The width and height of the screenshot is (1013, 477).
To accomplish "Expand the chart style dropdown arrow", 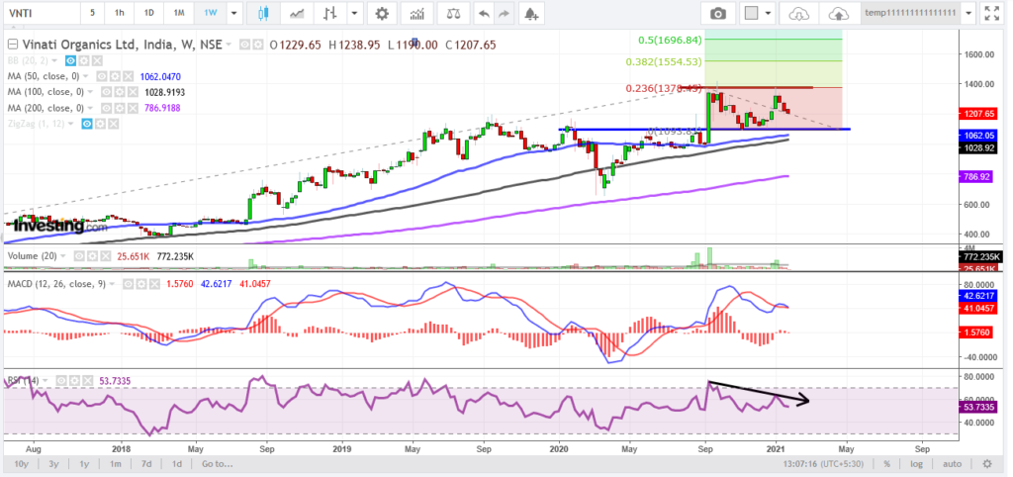I will coord(355,13).
